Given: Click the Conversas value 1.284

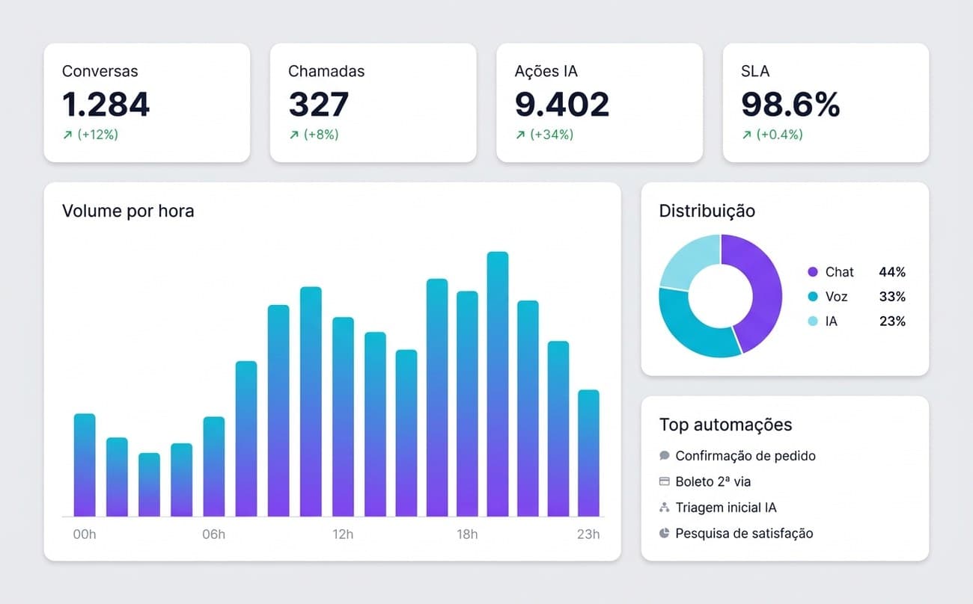Looking at the screenshot, I should (x=106, y=104).
